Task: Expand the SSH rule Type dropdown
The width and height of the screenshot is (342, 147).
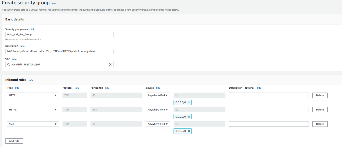Action: (x=33, y=124)
